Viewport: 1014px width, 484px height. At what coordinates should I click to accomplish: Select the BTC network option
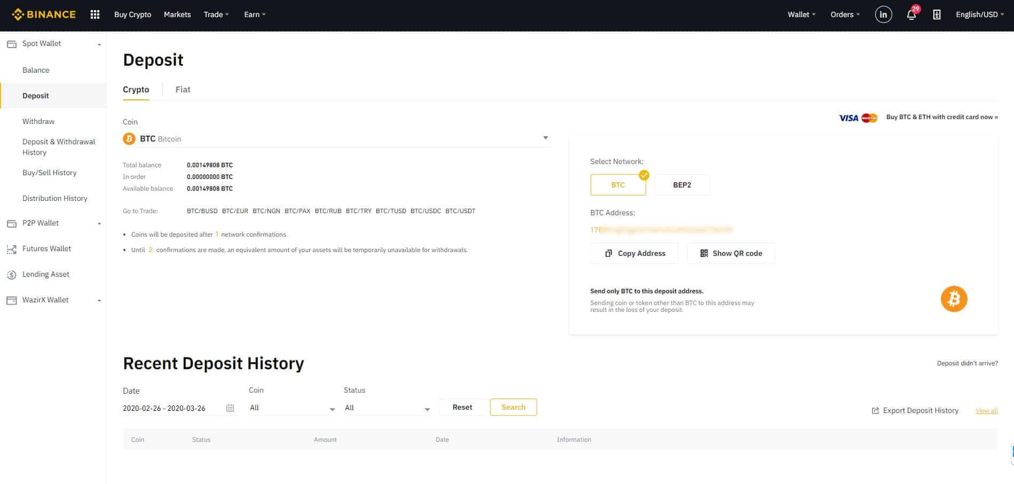pyautogui.click(x=618, y=185)
